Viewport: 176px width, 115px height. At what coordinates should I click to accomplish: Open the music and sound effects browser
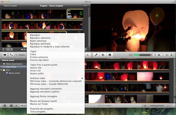tap(155, 55)
